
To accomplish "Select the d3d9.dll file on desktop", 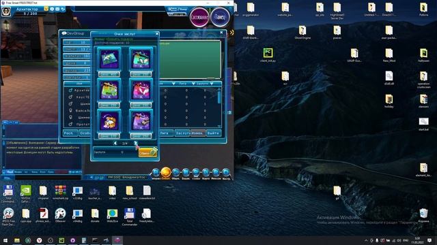I will 389,78.
